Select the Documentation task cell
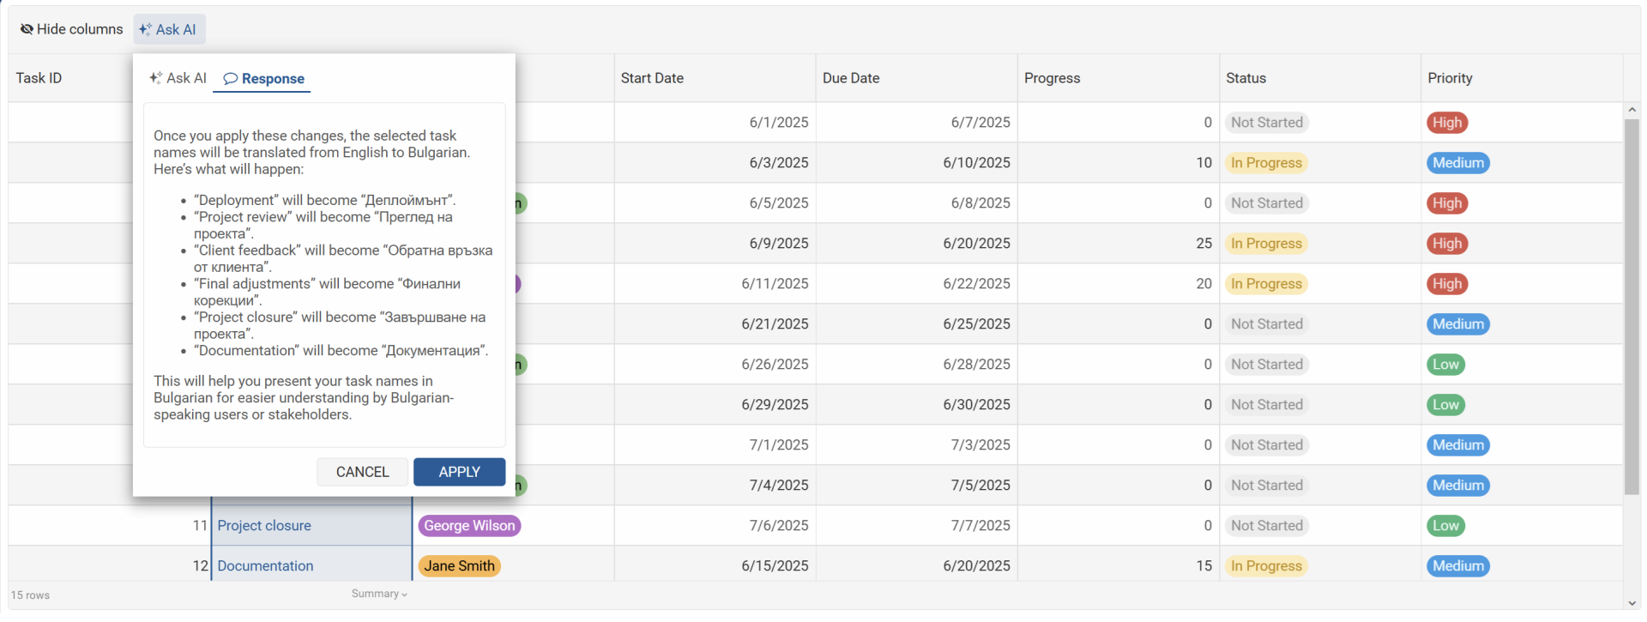The height and width of the screenshot is (622, 1647). (265, 566)
